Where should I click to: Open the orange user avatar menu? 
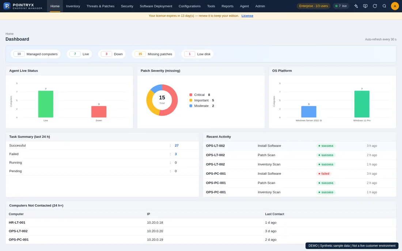tap(395, 6)
